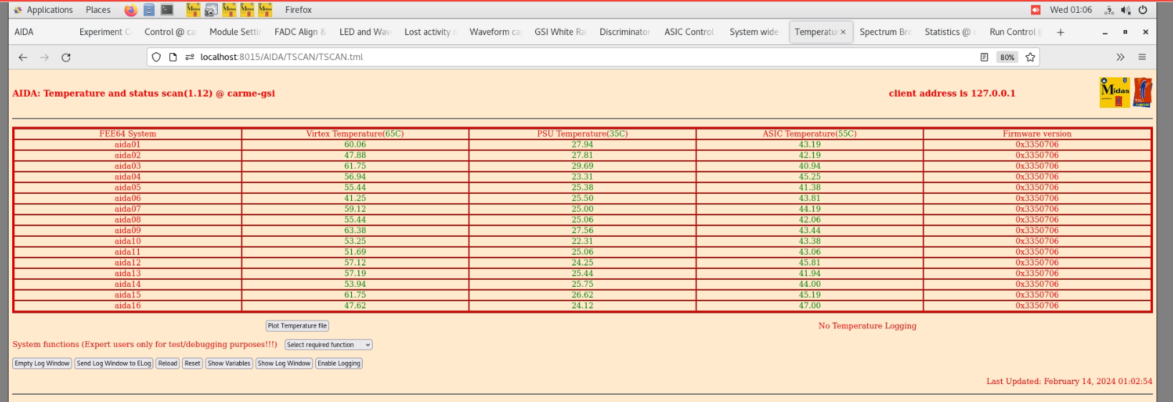Show more toolbar tools via double chevron
This screenshot has height=402, width=1173.
[x=1120, y=57]
